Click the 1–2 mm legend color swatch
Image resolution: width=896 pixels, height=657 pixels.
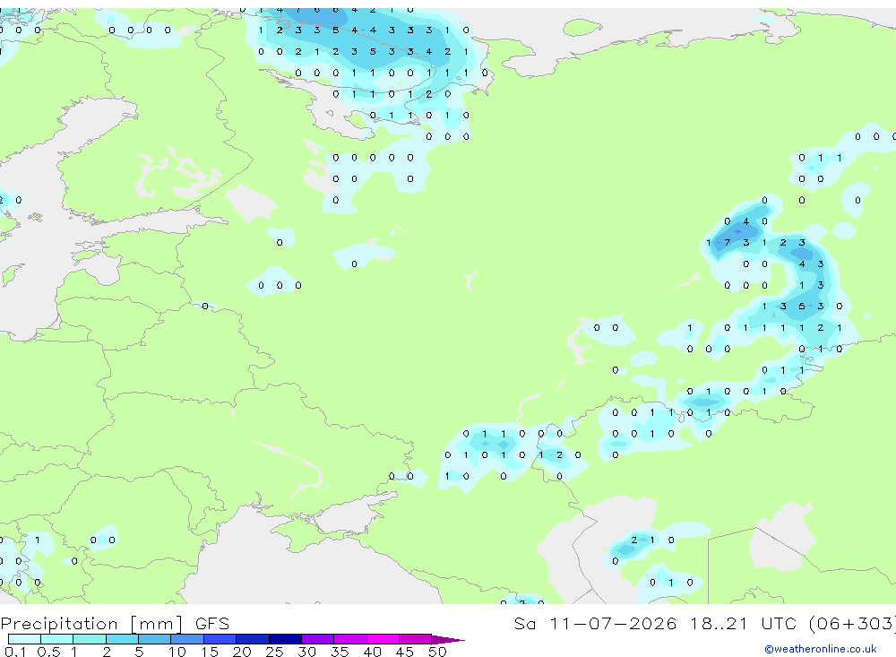pyautogui.click(x=89, y=639)
